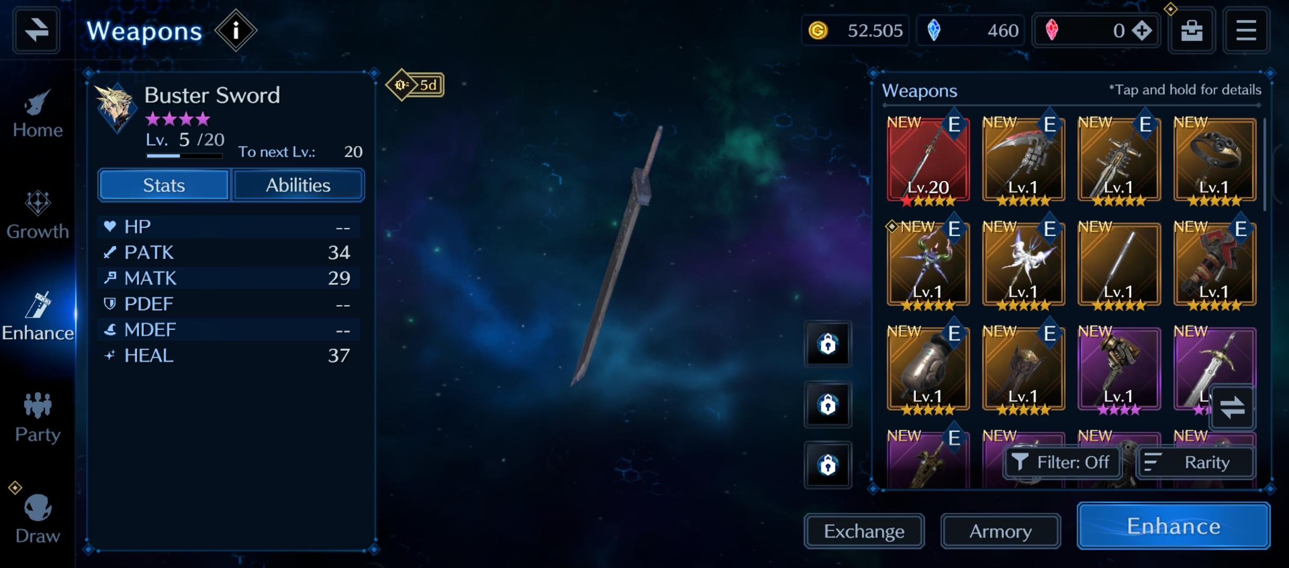Open the Rarity sort dropdown
1289x568 pixels.
tap(1195, 462)
